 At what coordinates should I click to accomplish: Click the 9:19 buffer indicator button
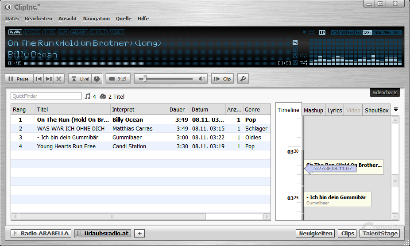pyautogui.click(x=118, y=79)
